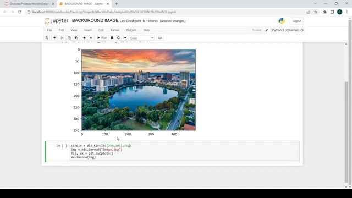352x198 pixels.
Task: Move selected cell up arrow
Action: click(x=84, y=38)
